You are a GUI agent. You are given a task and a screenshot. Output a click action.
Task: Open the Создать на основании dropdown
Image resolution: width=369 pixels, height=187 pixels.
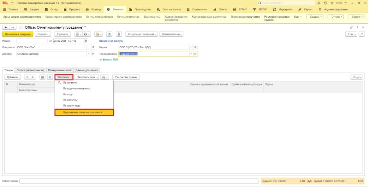142,34
